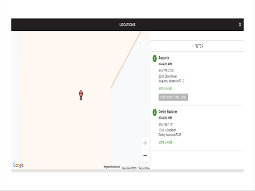
Task: Zoom out the map with minus button
Action: (x=145, y=156)
